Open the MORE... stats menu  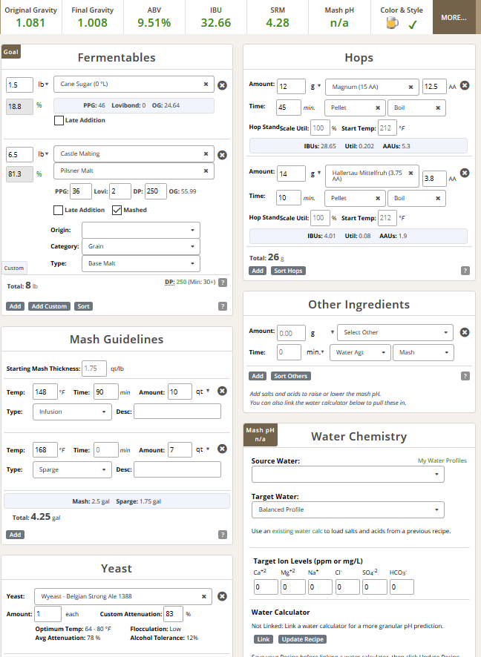454,17
